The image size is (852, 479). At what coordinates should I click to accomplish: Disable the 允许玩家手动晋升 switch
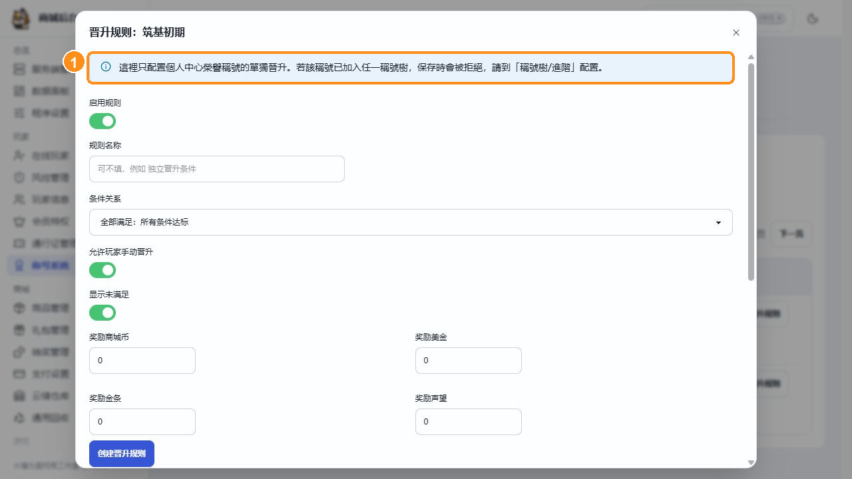click(103, 270)
